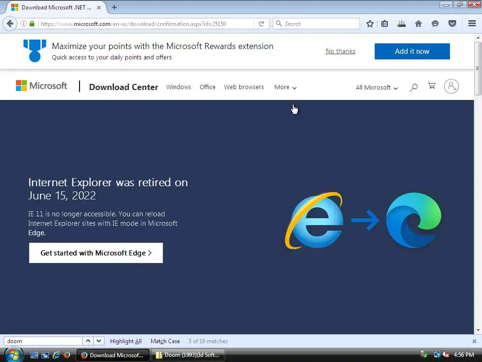Close the find bar

click(x=474, y=341)
